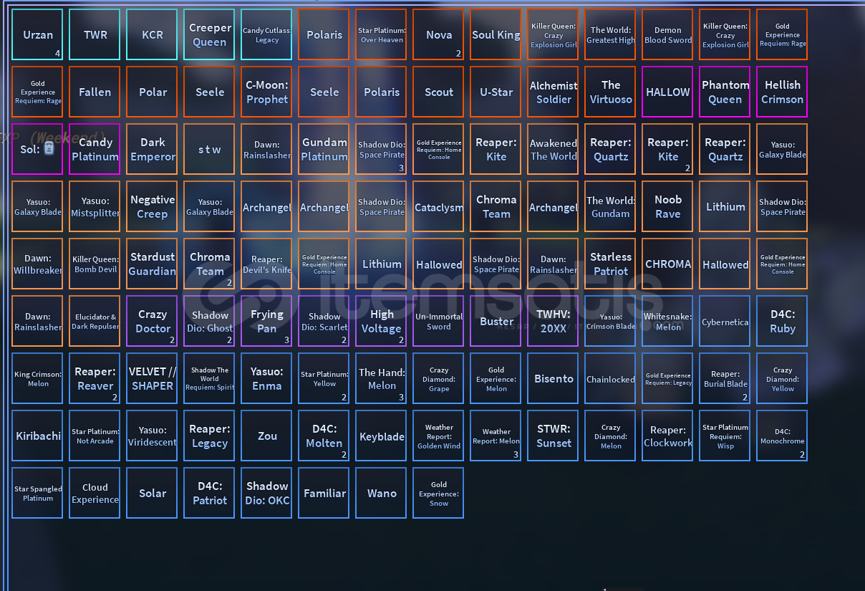Click the U-Star item
Viewport: 865px width, 591px height.
(496, 92)
